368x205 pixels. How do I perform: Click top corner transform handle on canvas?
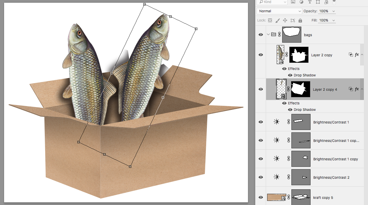(145, 4)
